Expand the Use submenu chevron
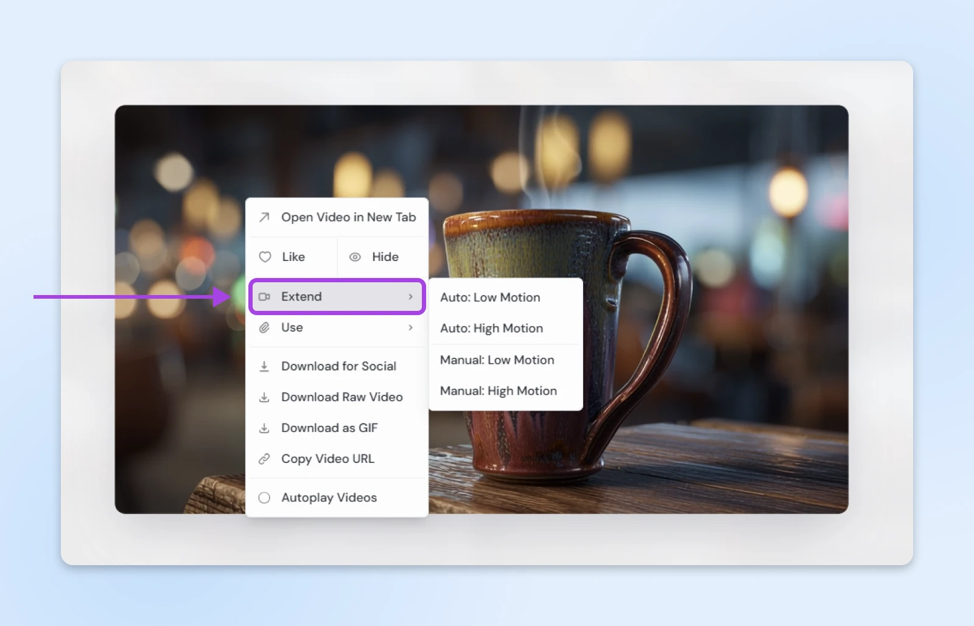974x626 pixels. (410, 328)
